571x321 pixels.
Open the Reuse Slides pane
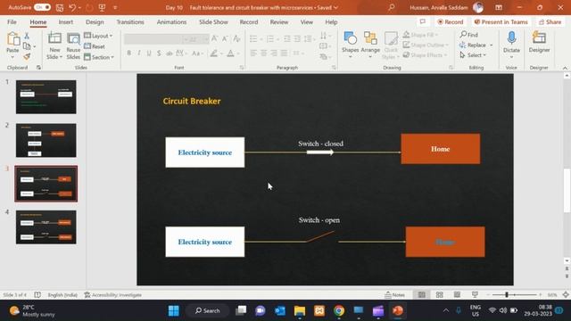(x=73, y=46)
